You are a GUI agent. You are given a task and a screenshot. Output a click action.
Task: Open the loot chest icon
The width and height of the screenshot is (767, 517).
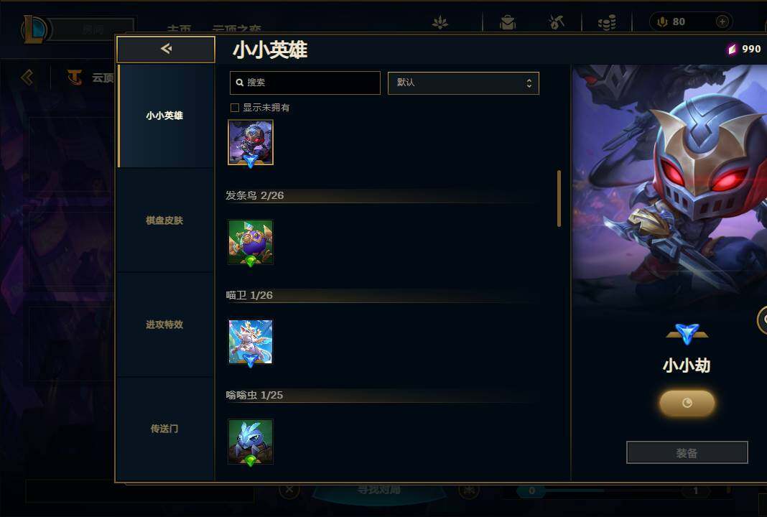[508, 22]
